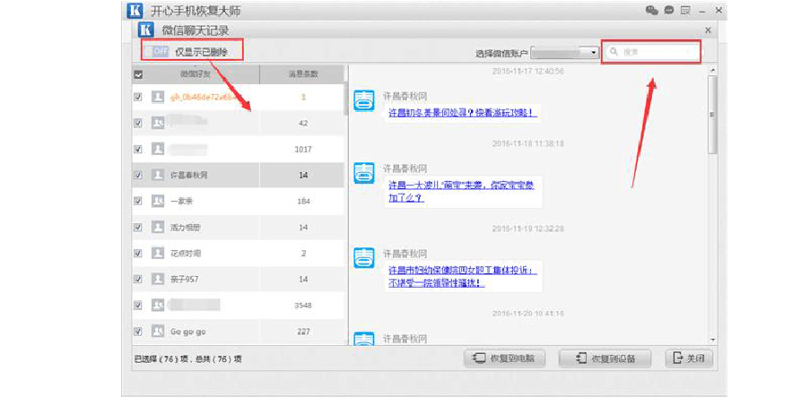Click the magnifier icon in search box

point(614,52)
